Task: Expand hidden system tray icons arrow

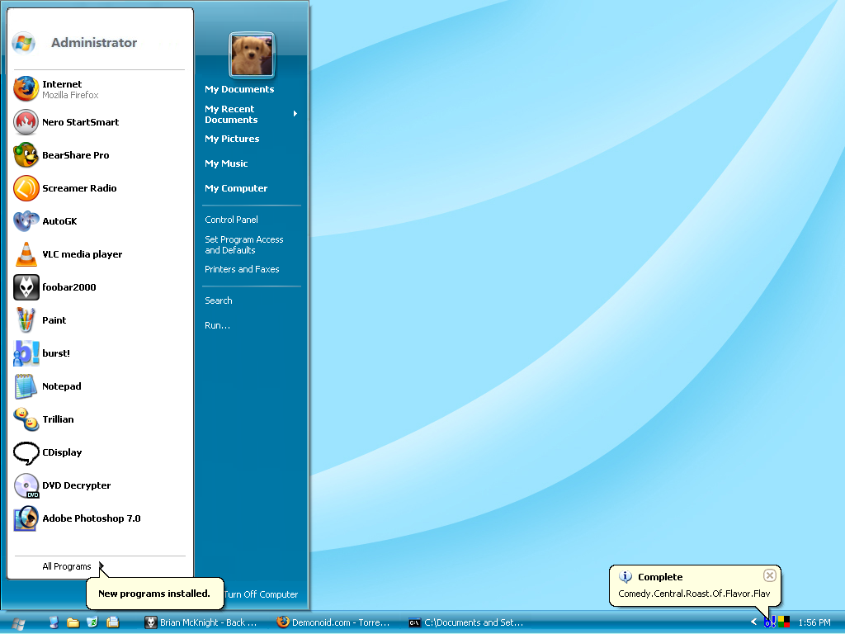Action: coord(753,622)
